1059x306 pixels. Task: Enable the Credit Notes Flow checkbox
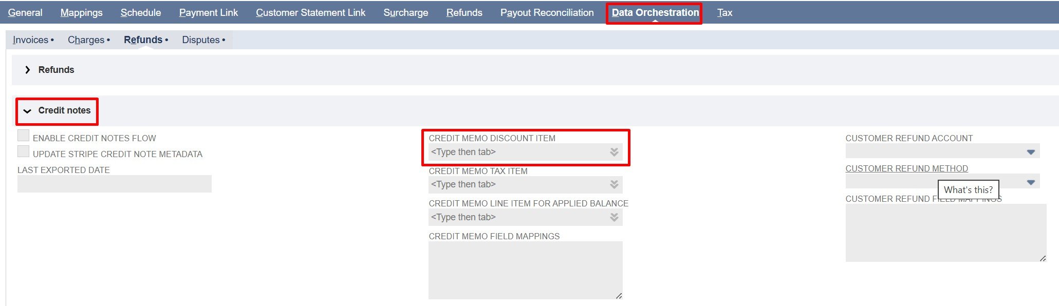(x=23, y=136)
